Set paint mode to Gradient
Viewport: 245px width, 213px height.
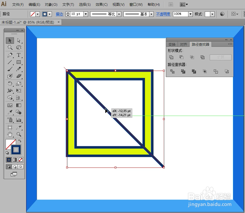[15, 160]
